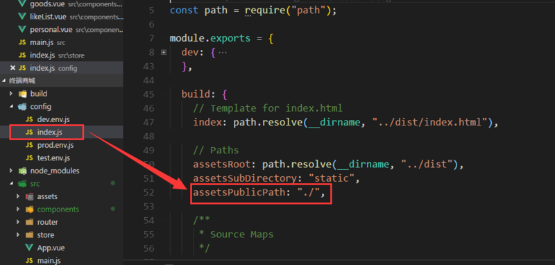Expand the store folder
555x265 pixels.
click(18, 235)
